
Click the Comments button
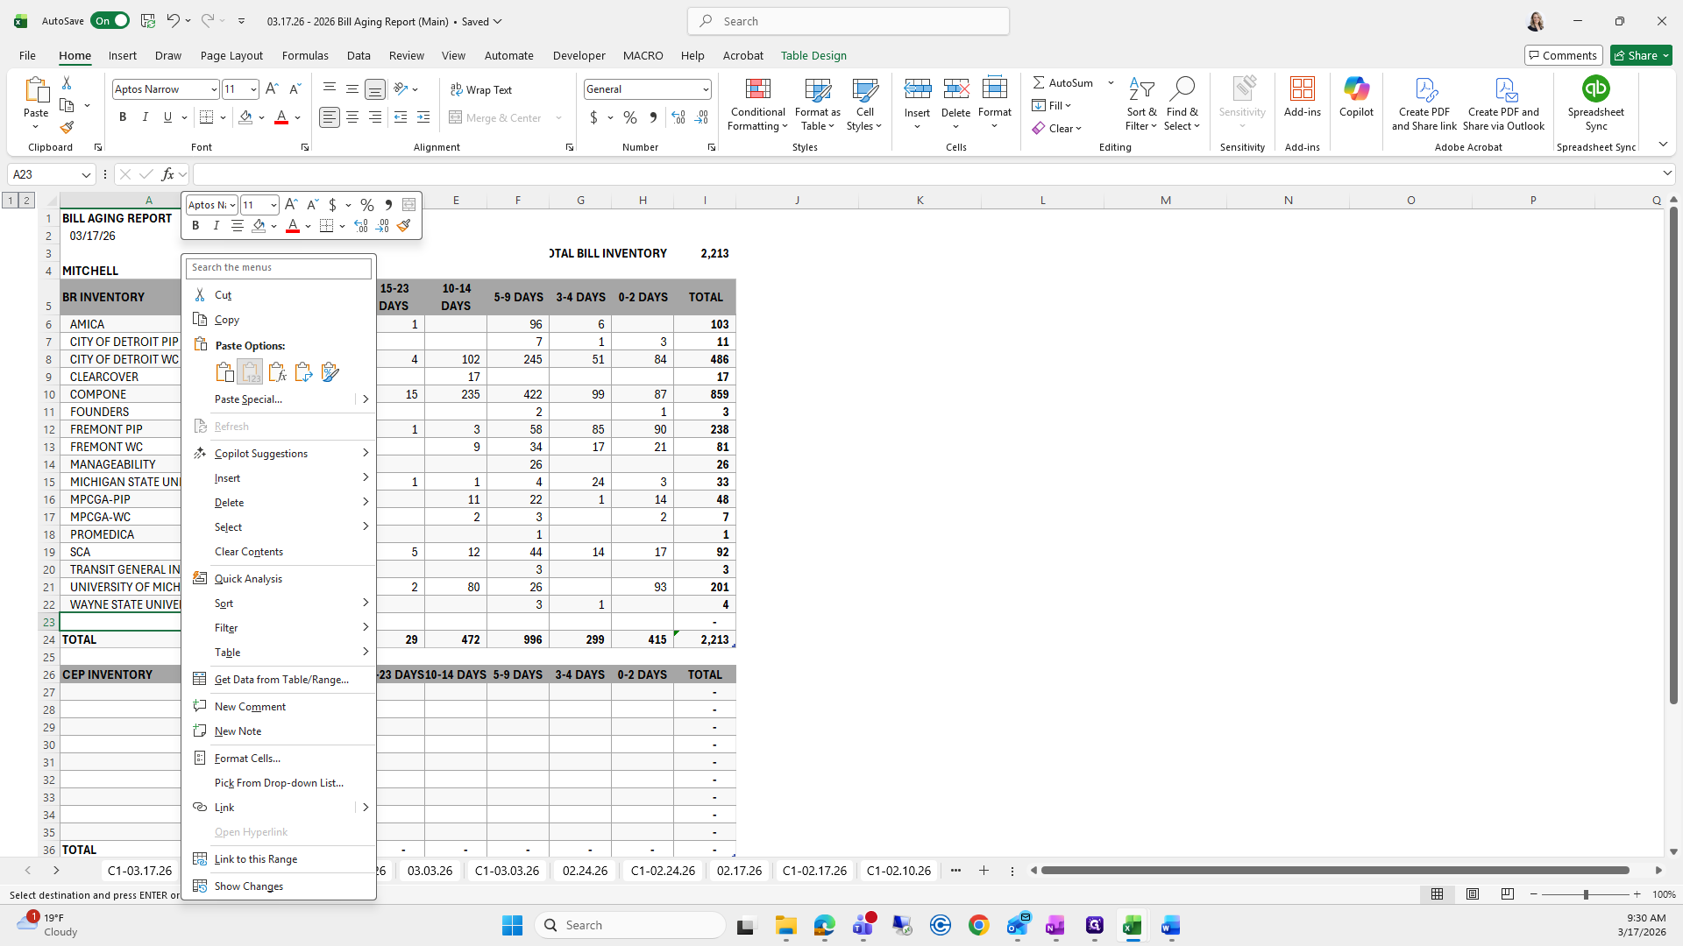1563,55
